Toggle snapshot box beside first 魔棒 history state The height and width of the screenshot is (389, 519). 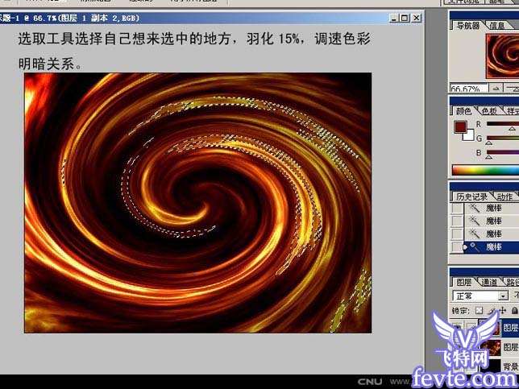[457, 209]
